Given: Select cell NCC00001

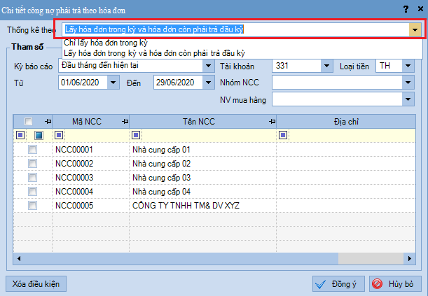Looking at the screenshot, I should 90,149.
